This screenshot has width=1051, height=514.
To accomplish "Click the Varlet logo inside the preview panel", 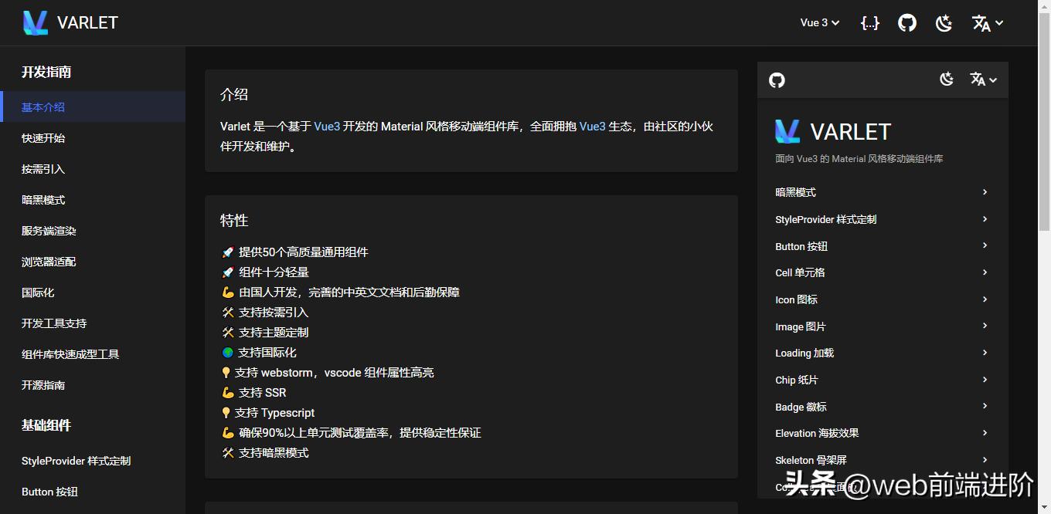I will click(x=787, y=131).
